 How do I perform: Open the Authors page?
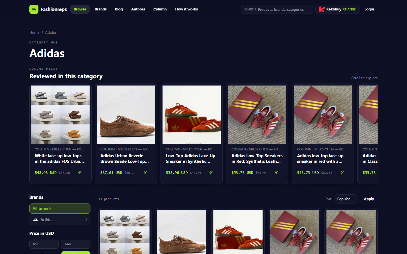(x=138, y=9)
